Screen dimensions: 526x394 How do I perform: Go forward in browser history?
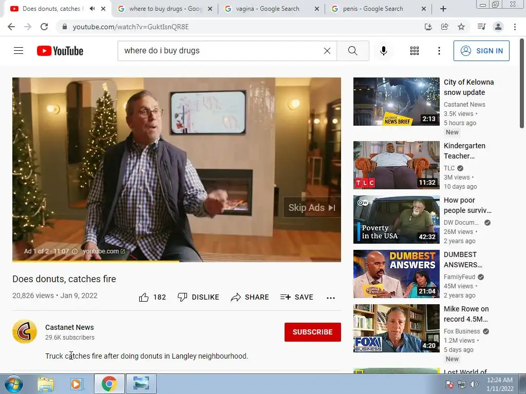pos(28,27)
